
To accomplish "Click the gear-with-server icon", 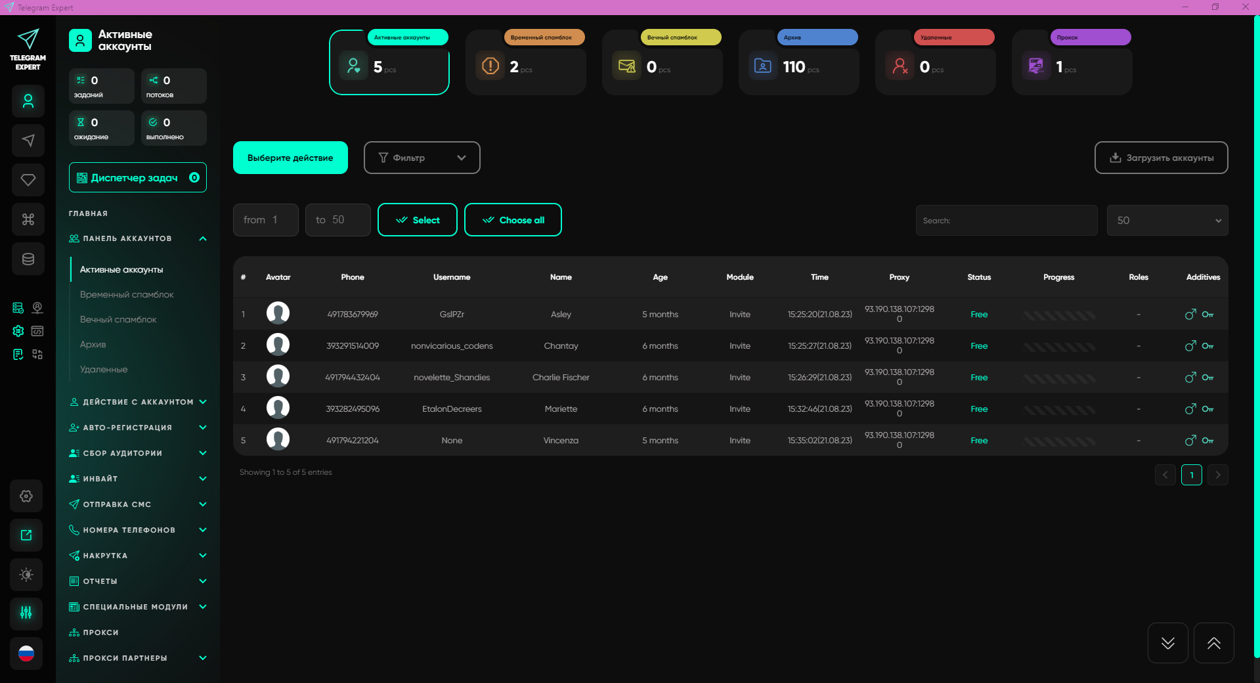I will tap(18, 331).
